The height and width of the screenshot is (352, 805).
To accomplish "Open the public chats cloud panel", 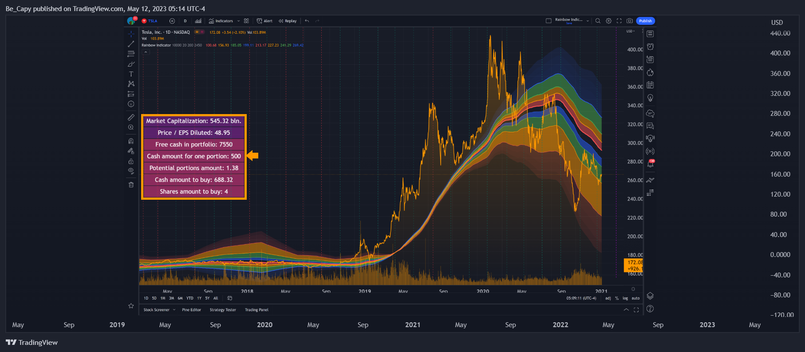I will (x=650, y=114).
